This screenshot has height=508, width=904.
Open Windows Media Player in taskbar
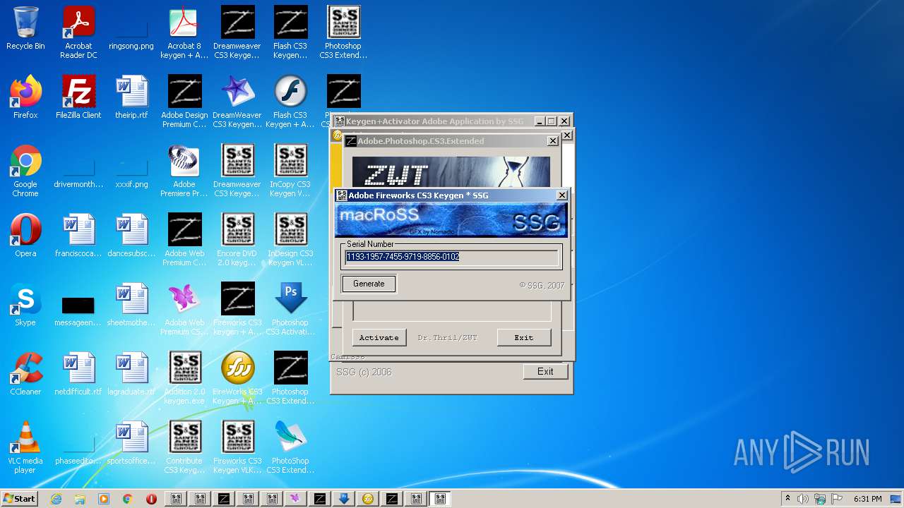point(104,499)
